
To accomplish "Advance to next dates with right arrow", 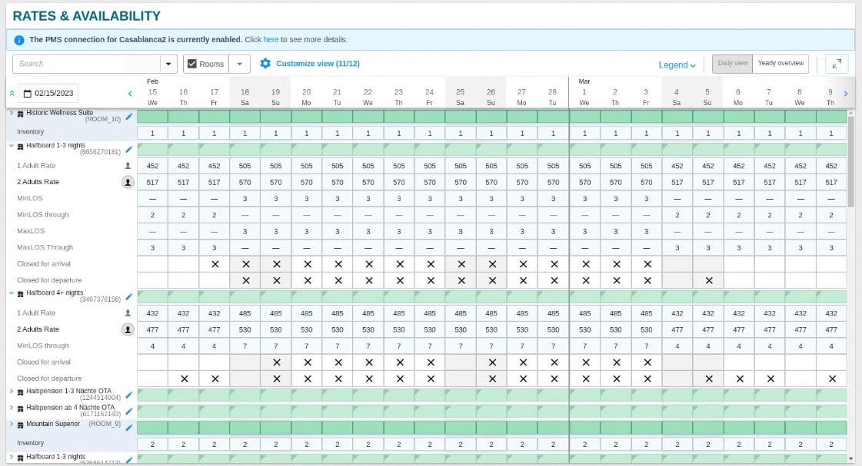I will pyautogui.click(x=846, y=94).
